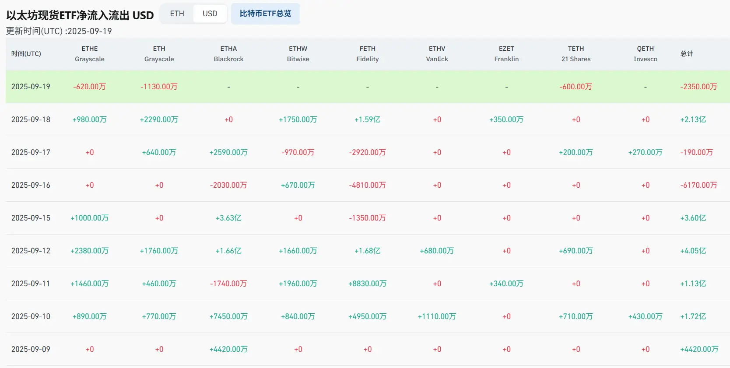Select the 2025-09-09 date cell
Screen dimensions: 730x368
click(x=31, y=349)
